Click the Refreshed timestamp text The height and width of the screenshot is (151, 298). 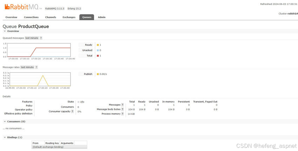[278, 4]
